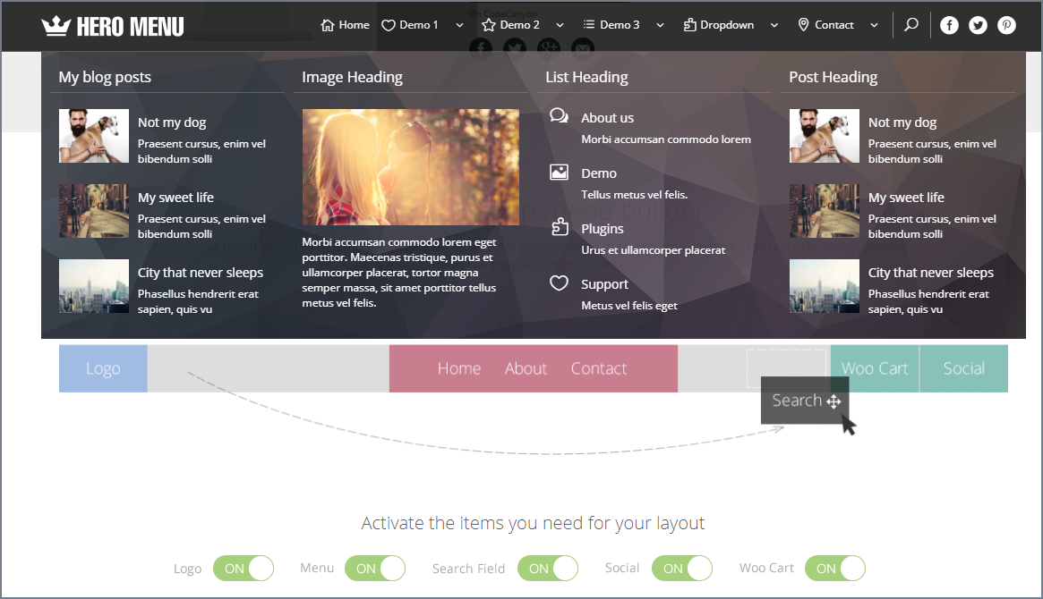Open the Twitter social icon

tap(978, 25)
